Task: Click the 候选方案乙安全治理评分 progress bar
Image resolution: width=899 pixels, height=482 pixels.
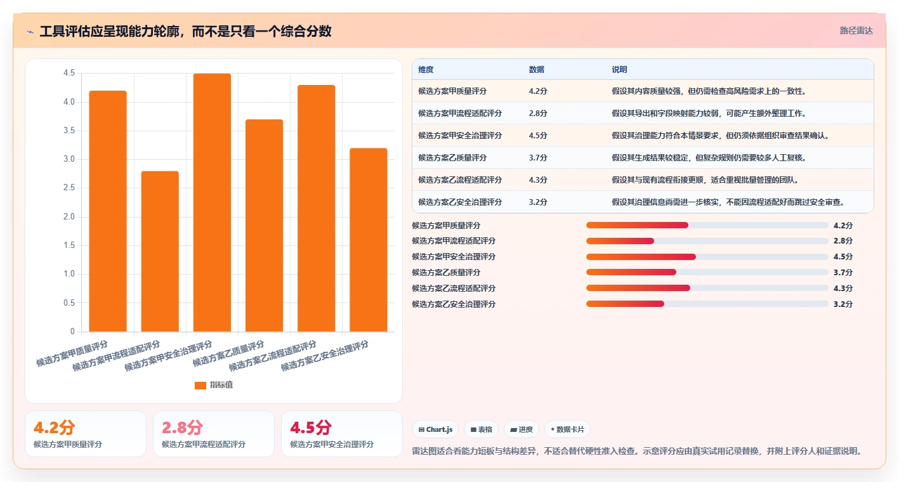Action: click(707, 304)
